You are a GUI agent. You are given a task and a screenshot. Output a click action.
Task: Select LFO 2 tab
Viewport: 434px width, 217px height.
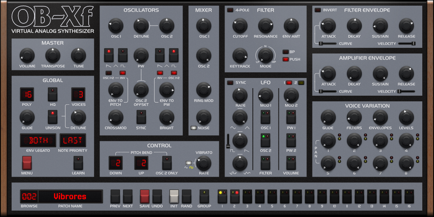point(301,83)
